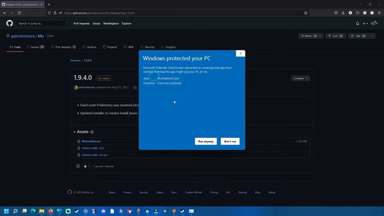Open the GitHub footer Pricing link

214,193
